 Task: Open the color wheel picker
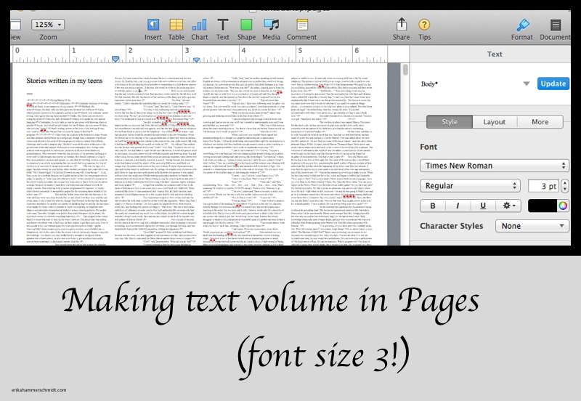[x=563, y=206]
